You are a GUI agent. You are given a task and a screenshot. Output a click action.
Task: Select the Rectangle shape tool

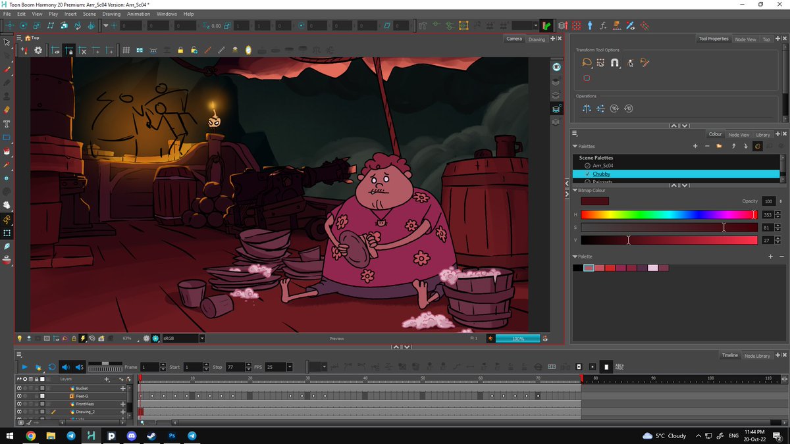tap(7, 137)
